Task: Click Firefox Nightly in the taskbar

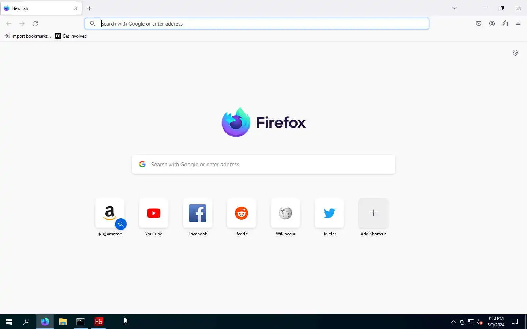Action: [45, 322]
